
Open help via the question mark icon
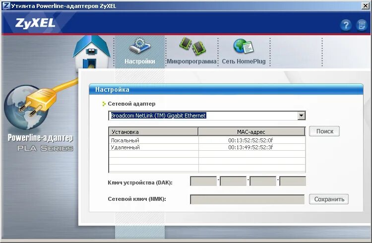346,25
